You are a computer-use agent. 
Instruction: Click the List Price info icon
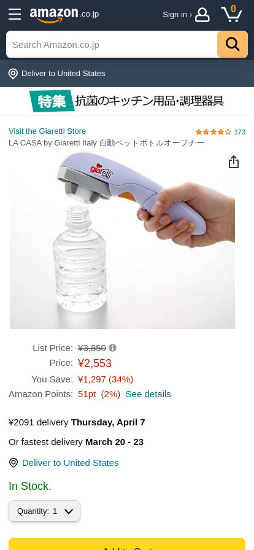point(112,347)
